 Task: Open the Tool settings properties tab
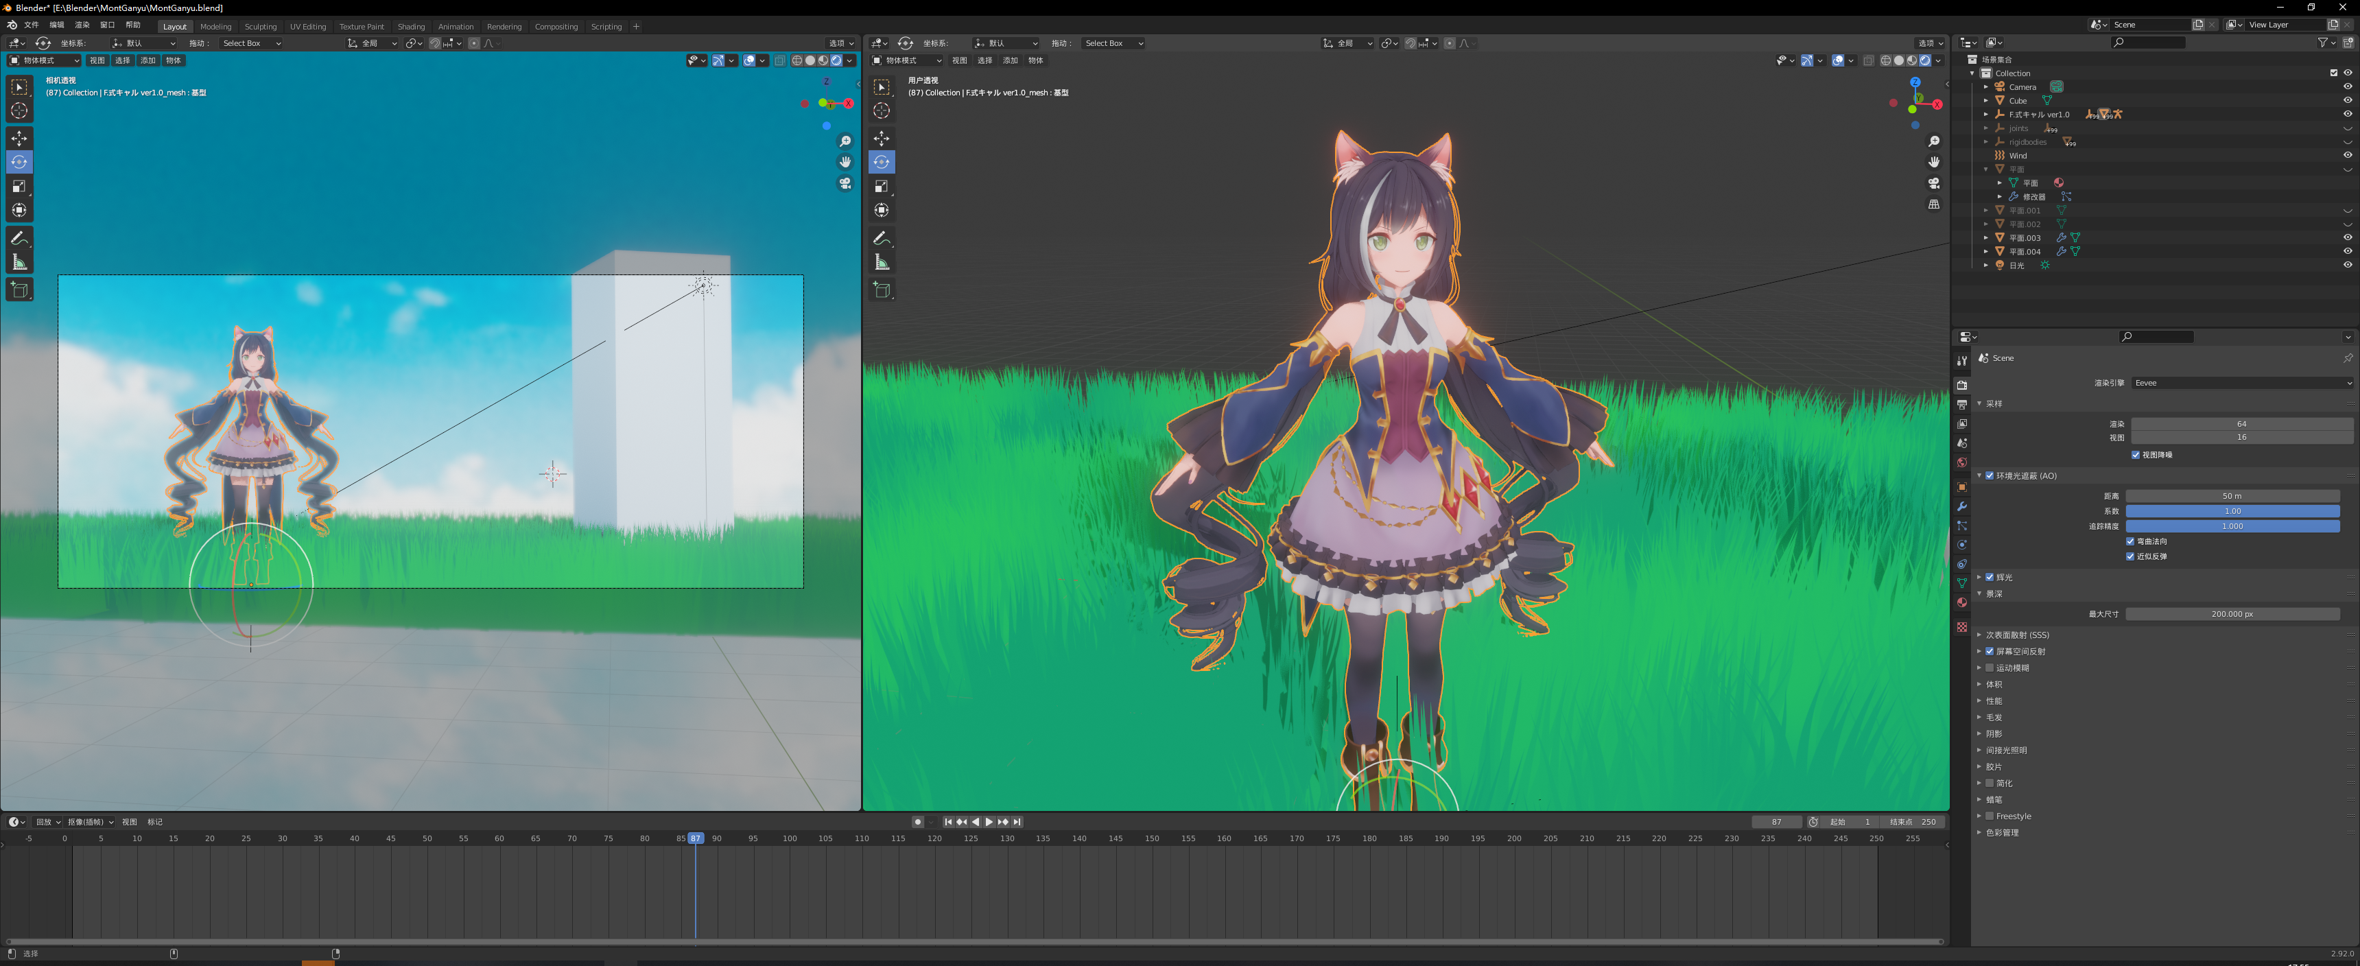pos(1961,361)
